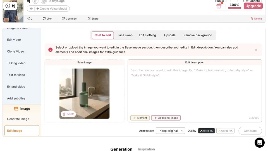Select Edit image in sidebar

point(22,131)
